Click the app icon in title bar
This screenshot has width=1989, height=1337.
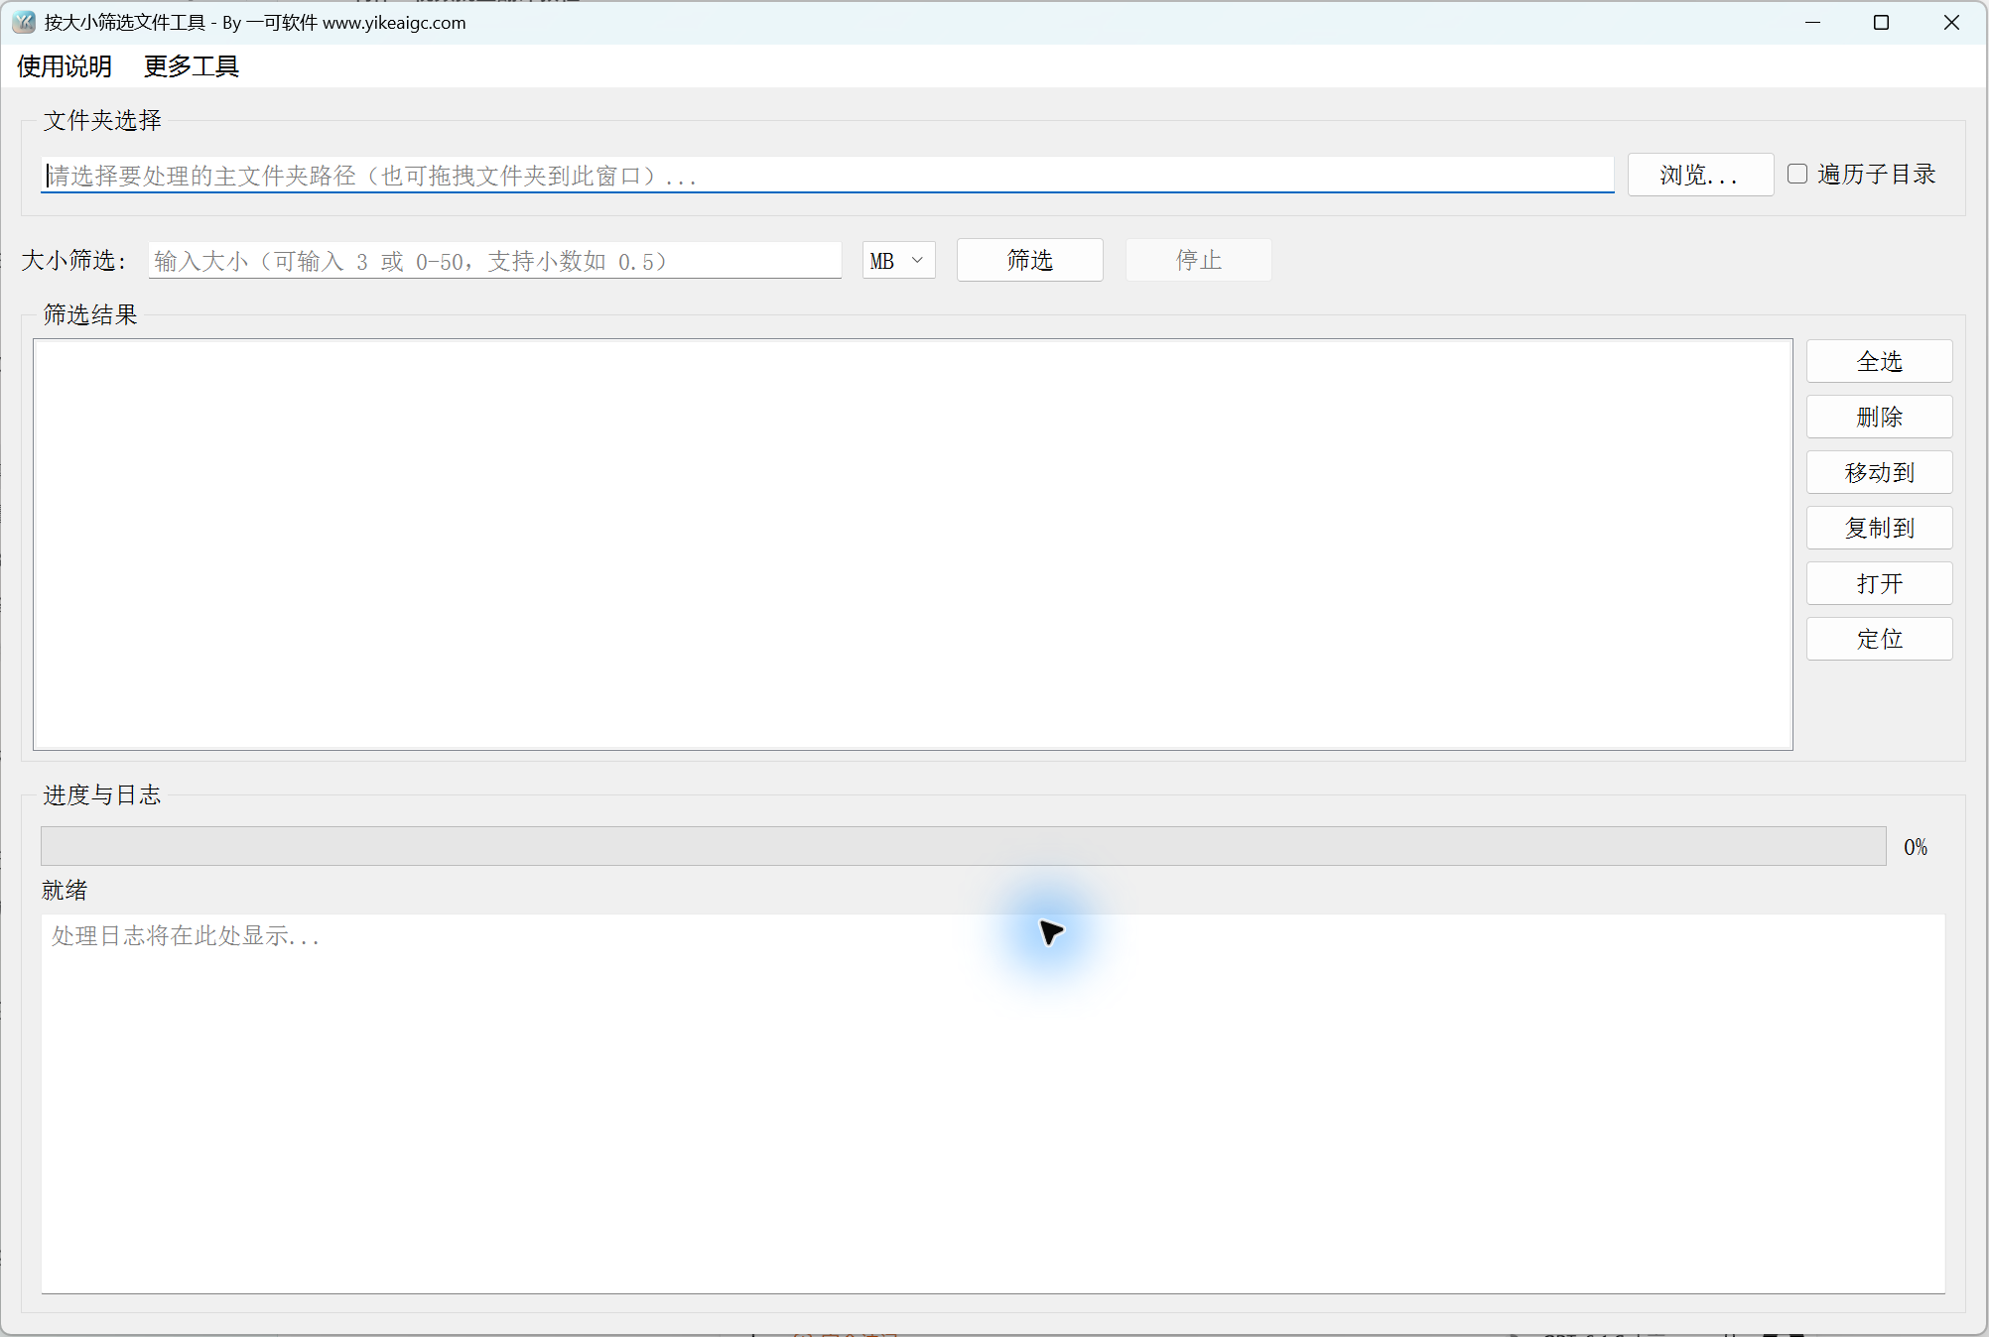coord(24,22)
